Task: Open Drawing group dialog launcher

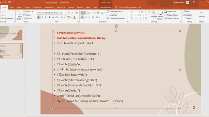Action: [181, 22]
